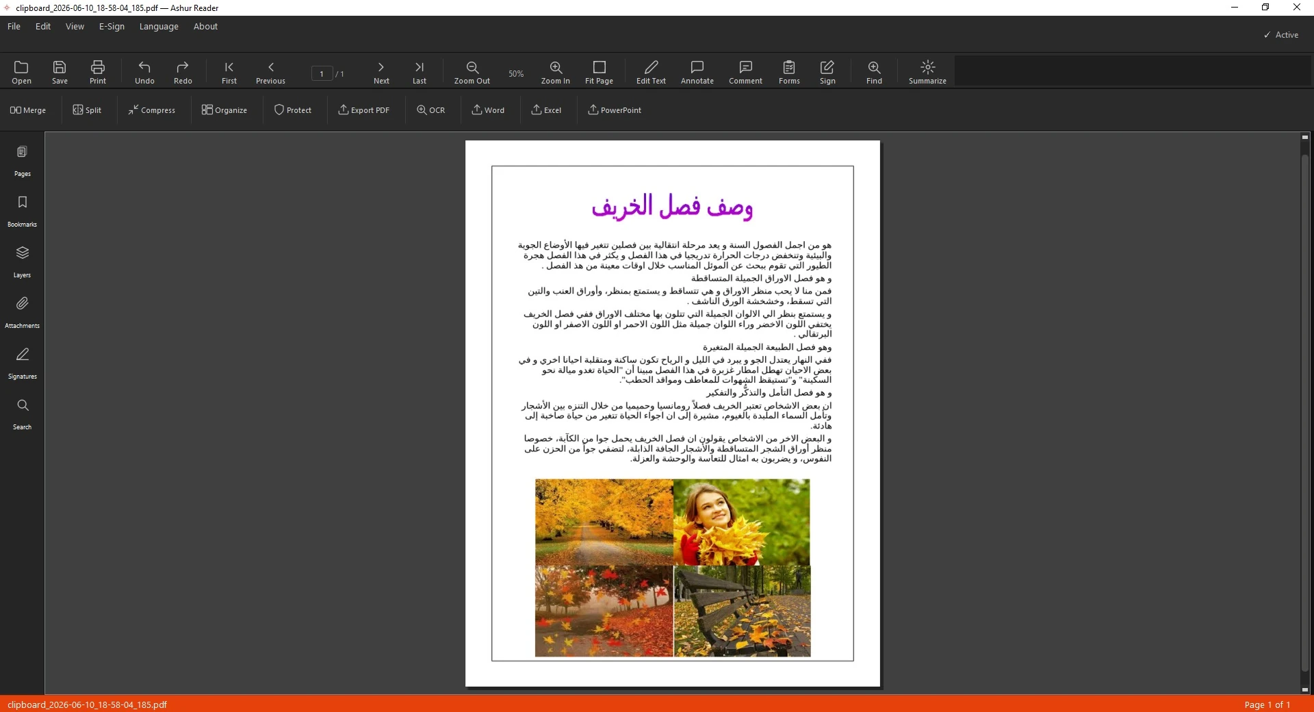
Task: Activate the Edit Text tool
Action: tap(651, 72)
